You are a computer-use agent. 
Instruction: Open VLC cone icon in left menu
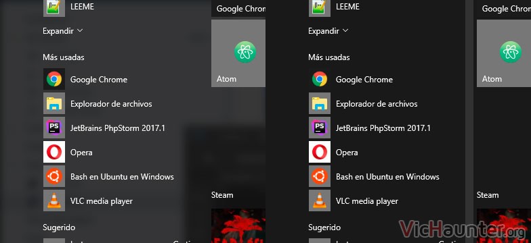point(54,201)
